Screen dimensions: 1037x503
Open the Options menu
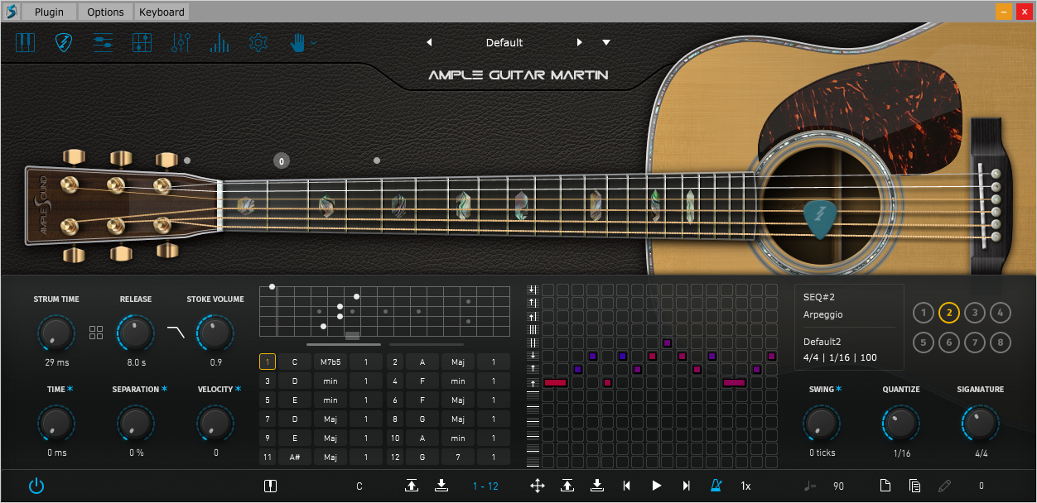105,12
